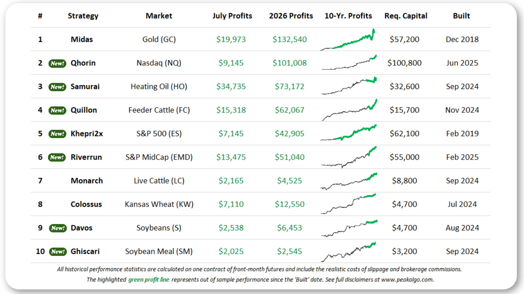524x294 pixels.
Task: Click the Monarch strategy name
Action: coord(87,181)
